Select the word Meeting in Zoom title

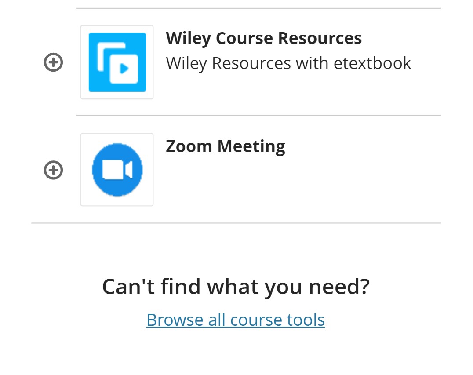pos(251,147)
